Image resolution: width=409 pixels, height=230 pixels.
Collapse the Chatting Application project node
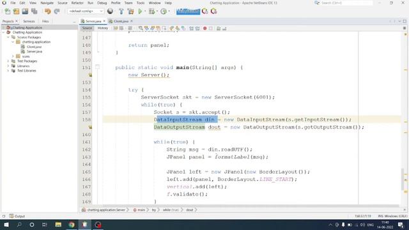pos(4,33)
